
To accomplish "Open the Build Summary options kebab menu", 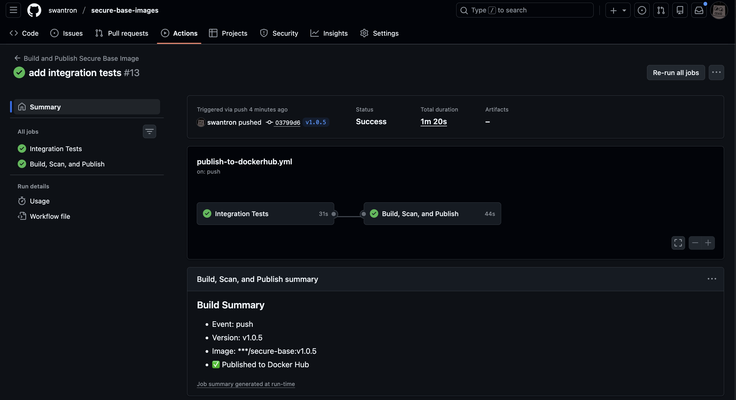I will tap(712, 279).
